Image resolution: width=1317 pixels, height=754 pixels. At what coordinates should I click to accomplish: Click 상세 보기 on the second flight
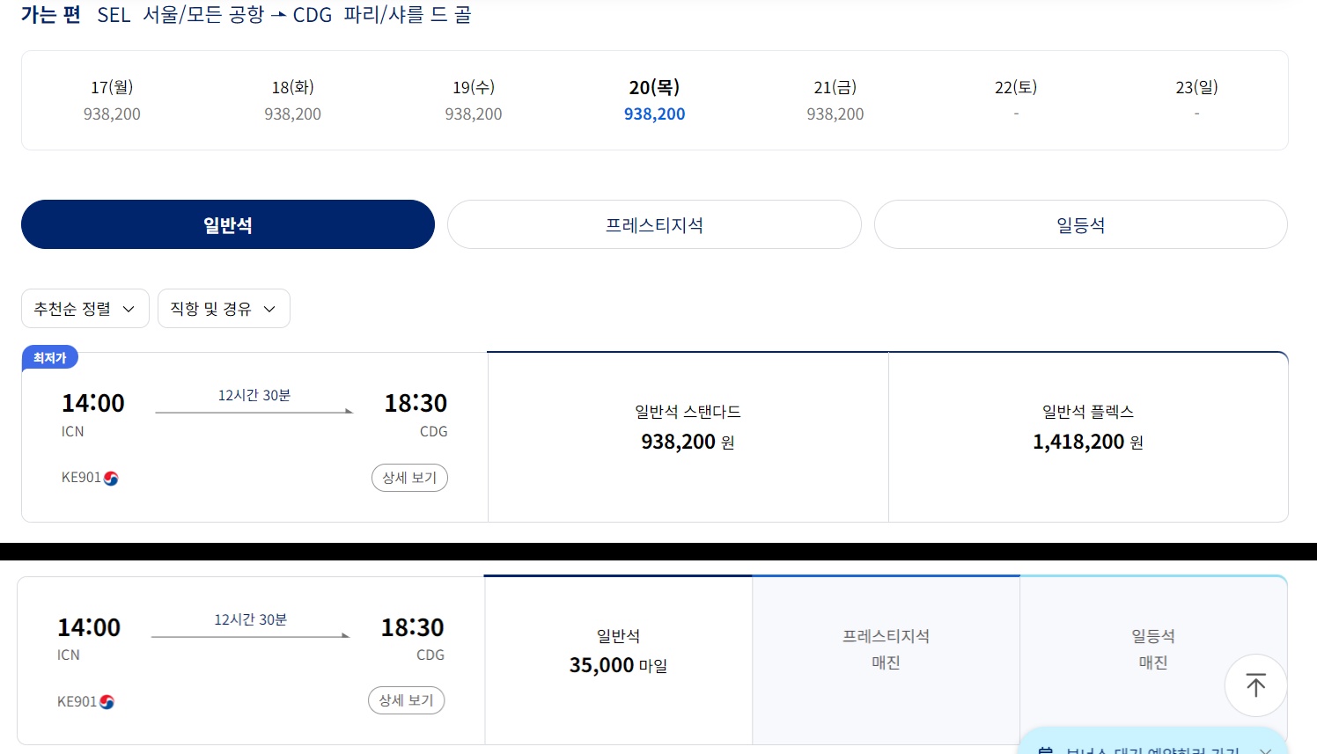point(406,700)
